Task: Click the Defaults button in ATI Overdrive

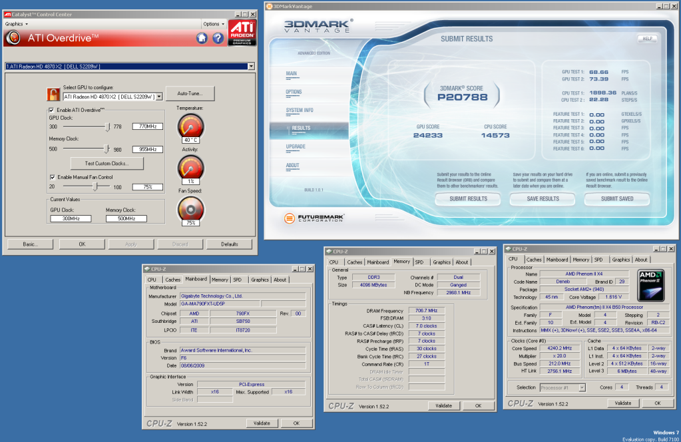Action: click(229, 244)
